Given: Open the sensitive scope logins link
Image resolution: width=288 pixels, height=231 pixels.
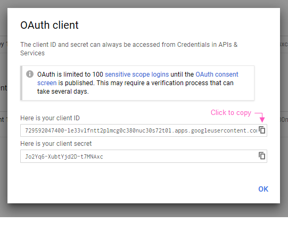Looking at the screenshot, I should [x=137, y=75].
